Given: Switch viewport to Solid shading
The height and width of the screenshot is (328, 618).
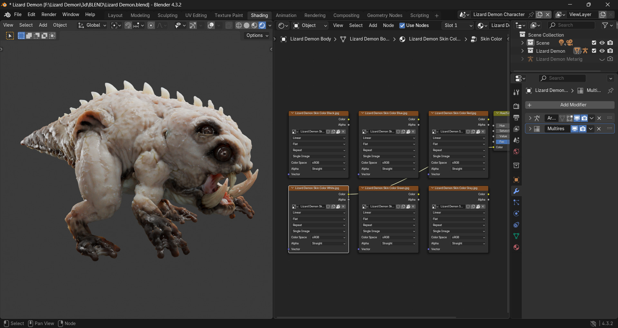Looking at the screenshot, I should [247, 25].
